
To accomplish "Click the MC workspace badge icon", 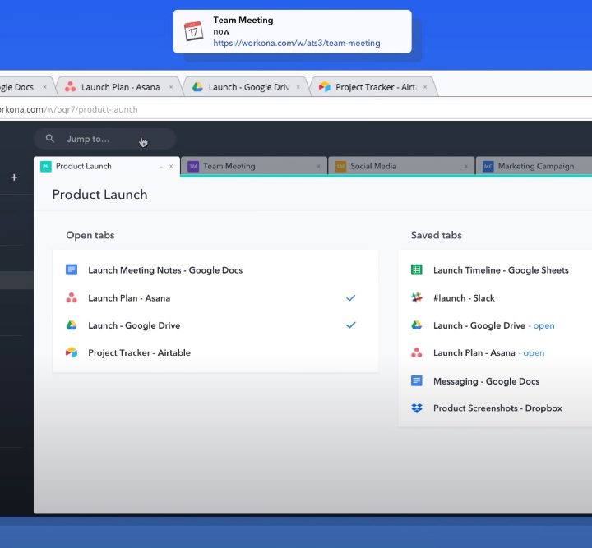I will [x=488, y=166].
